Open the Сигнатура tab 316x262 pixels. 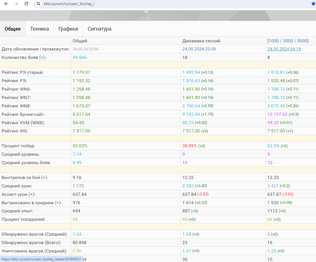click(99, 29)
